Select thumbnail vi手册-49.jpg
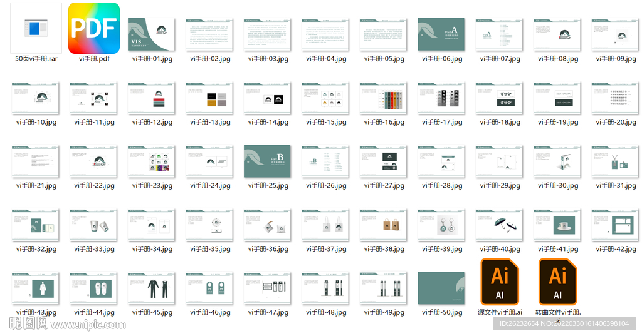Screen dimensions: 642x336 click(x=384, y=288)
